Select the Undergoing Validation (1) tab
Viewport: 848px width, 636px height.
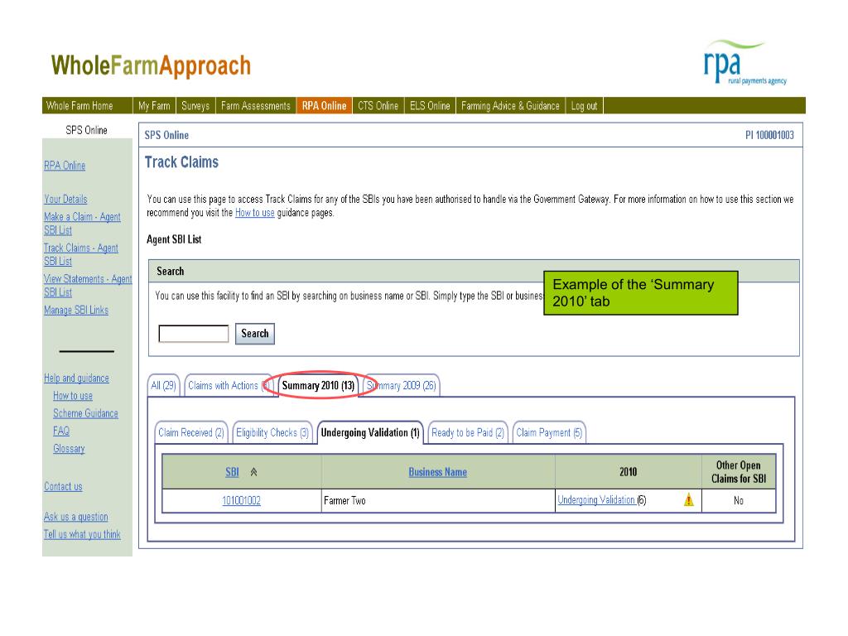[370, 432]
